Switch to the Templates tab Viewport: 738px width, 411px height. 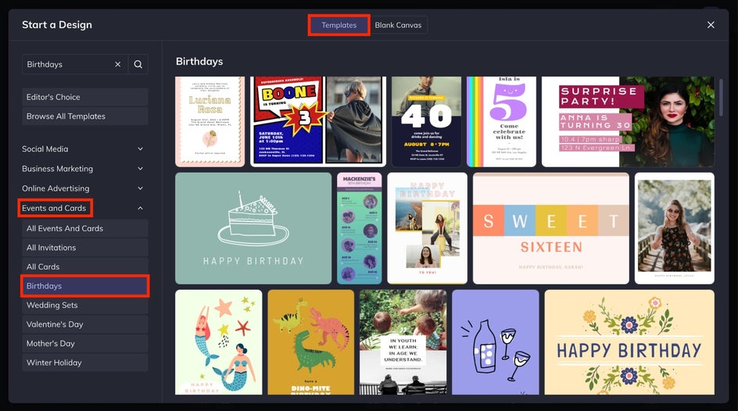(339, 25)
